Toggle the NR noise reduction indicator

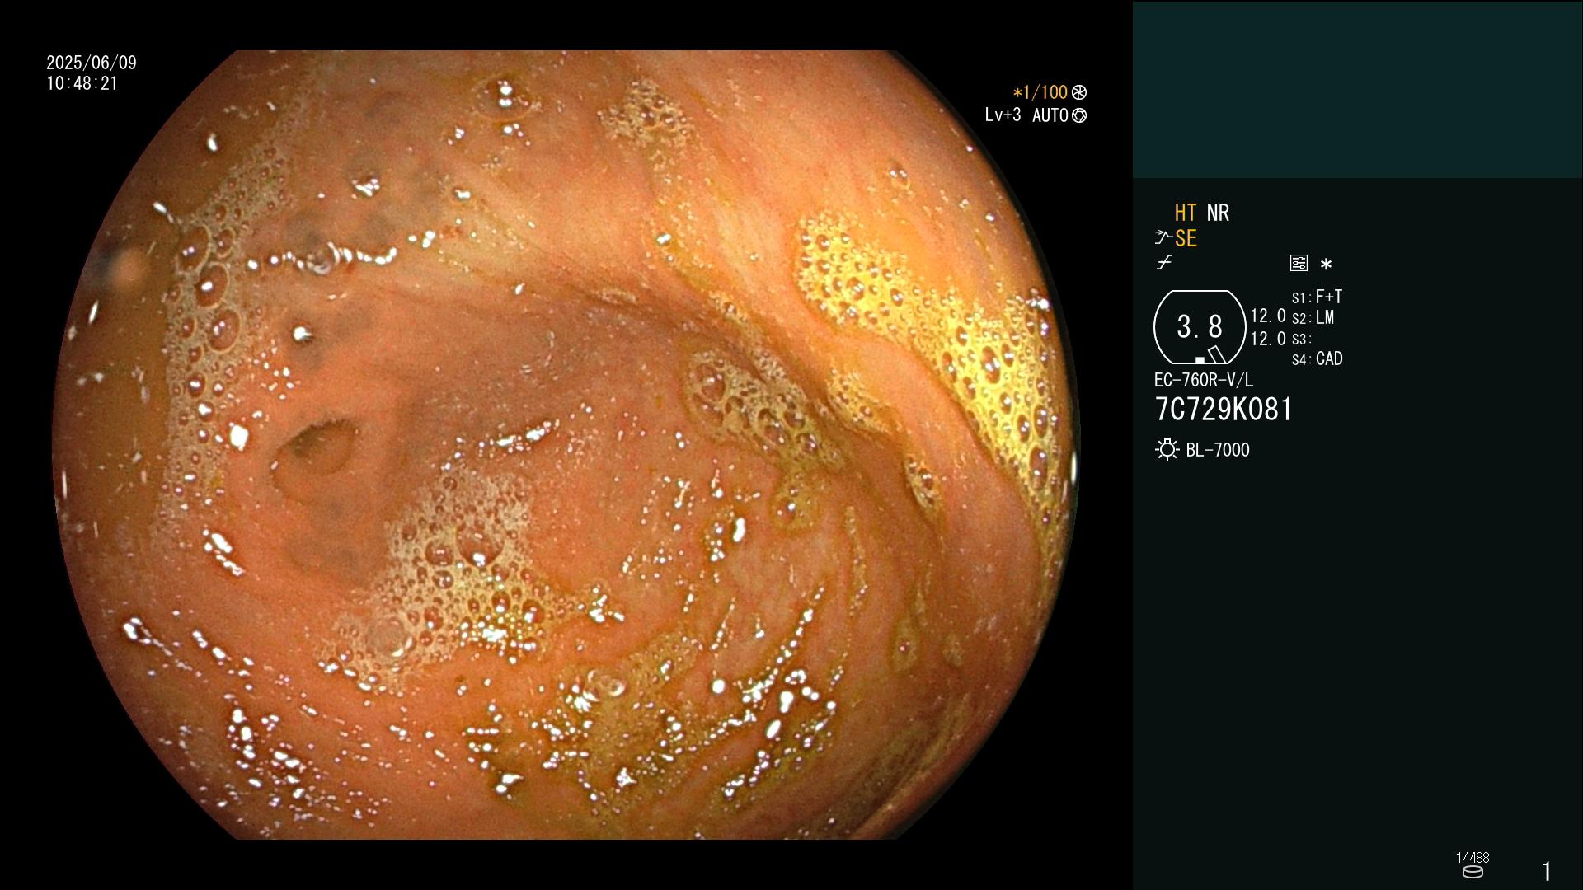pos(1218,213)
